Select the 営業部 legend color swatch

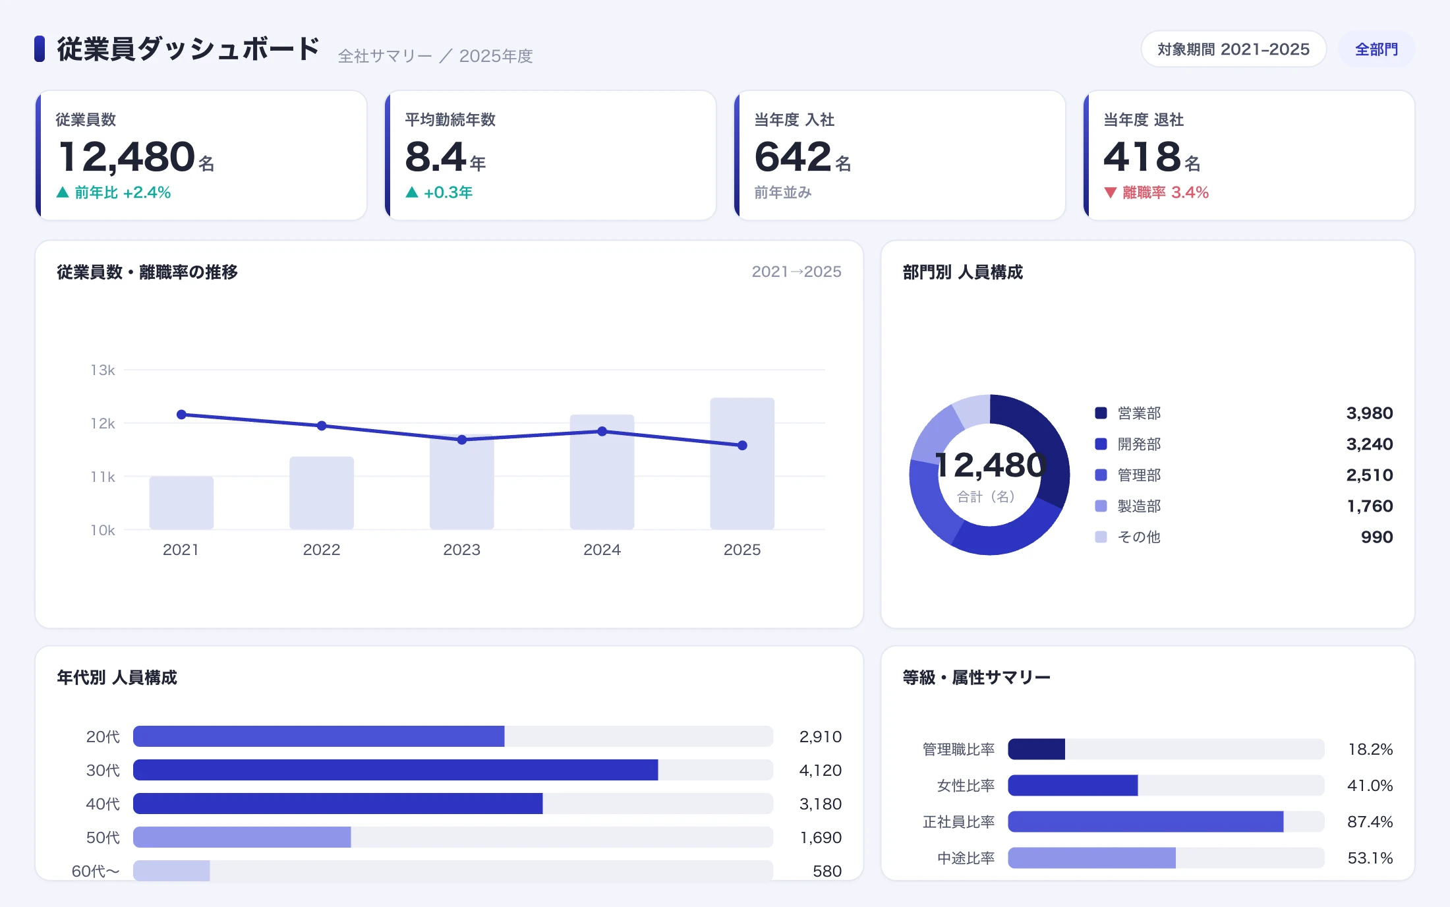coord(1101,413)
